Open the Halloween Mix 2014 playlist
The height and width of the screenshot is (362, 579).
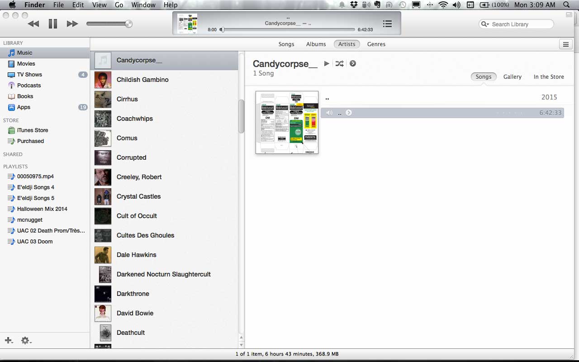pos(45,209)
